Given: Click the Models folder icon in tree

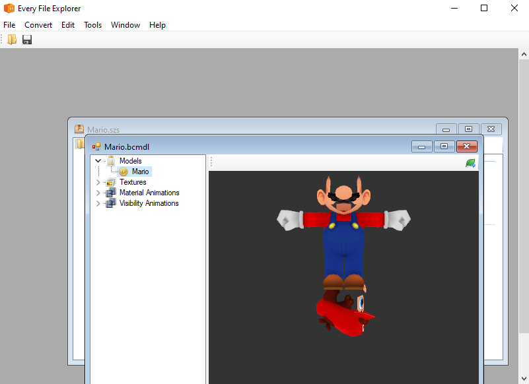Looking at the screenshot, I should point(111,161).
